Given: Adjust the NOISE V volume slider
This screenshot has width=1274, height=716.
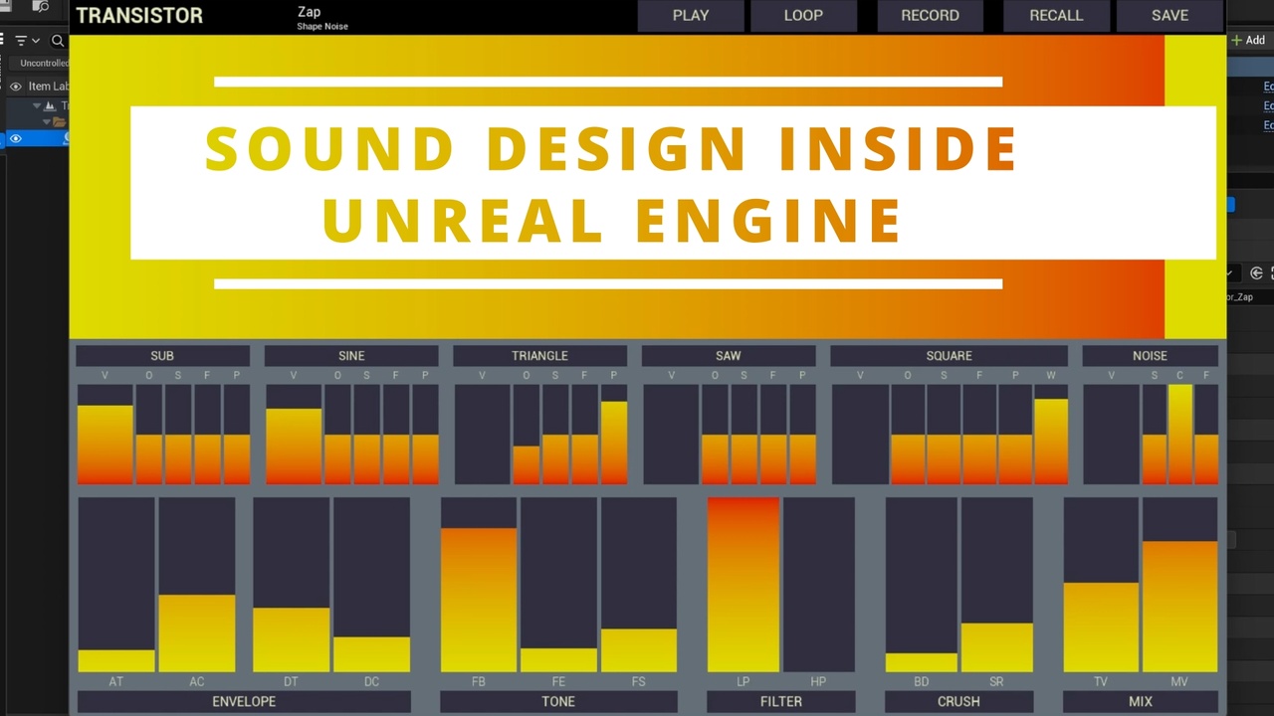Looking at the screenshot, I should [x=1111, y=435].
